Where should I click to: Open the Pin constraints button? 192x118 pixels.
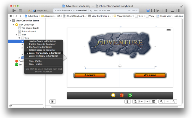point(141,101)
